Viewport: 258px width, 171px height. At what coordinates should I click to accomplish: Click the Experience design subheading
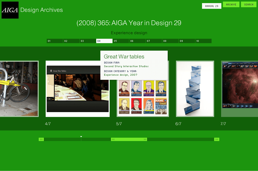(x=129, y=33)
